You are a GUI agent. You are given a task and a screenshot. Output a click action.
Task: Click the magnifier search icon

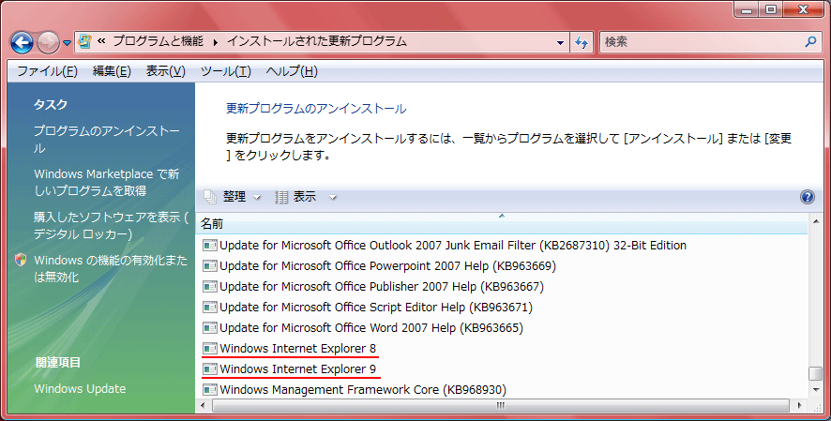click(x=810, y=42)
